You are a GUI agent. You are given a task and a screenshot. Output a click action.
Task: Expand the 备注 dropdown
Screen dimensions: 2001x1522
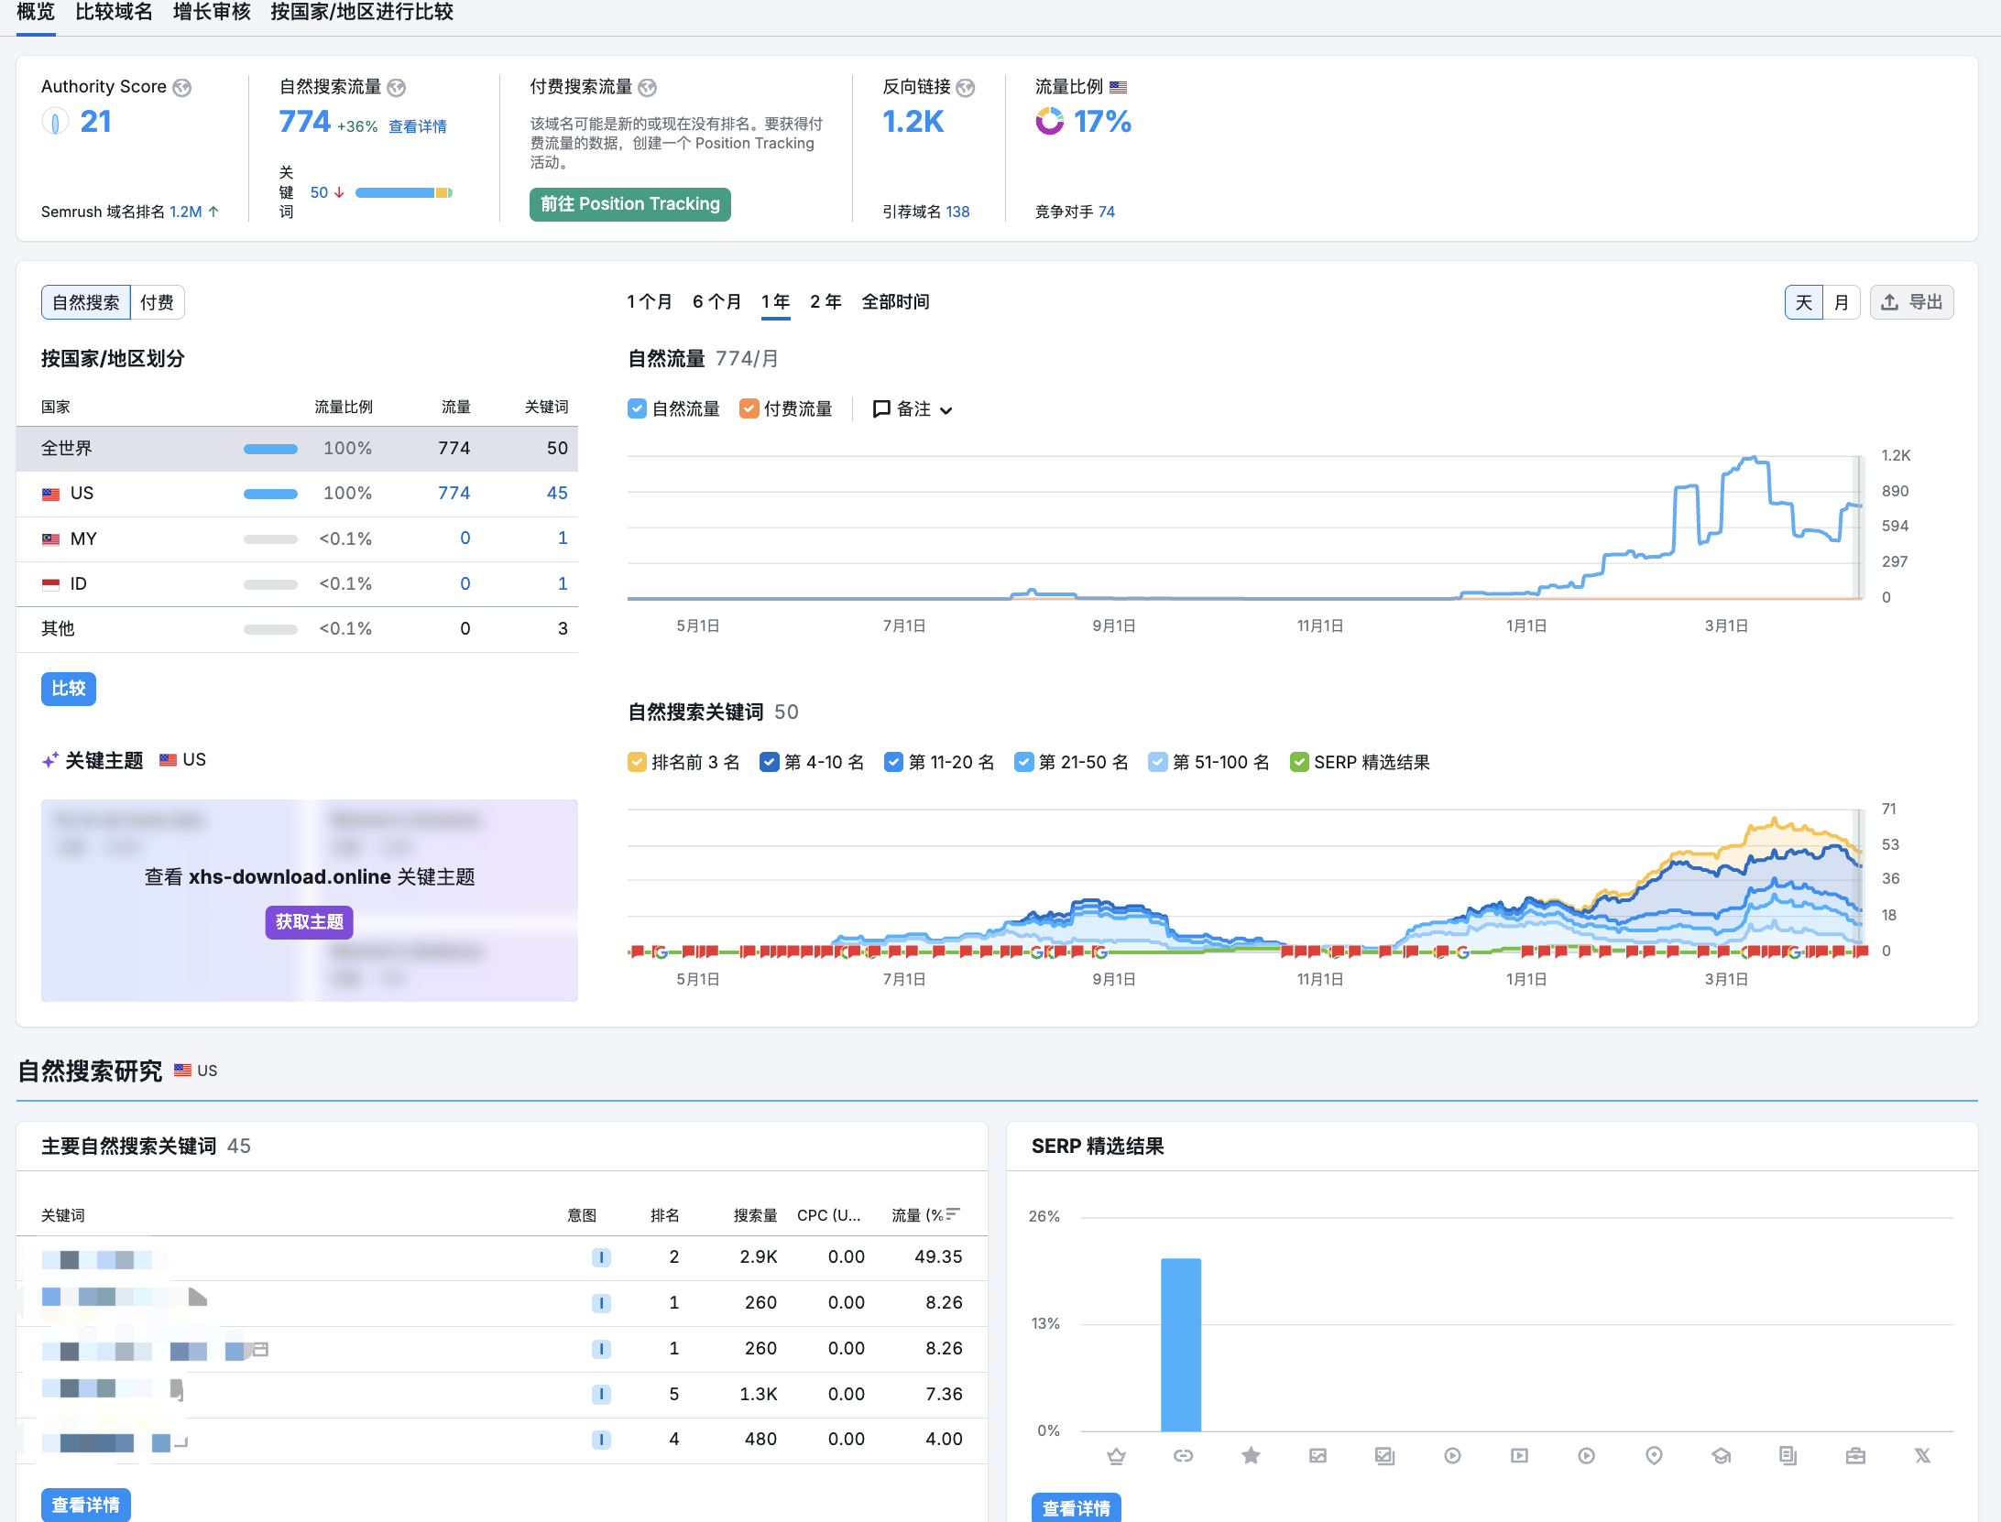coord(913,409)
